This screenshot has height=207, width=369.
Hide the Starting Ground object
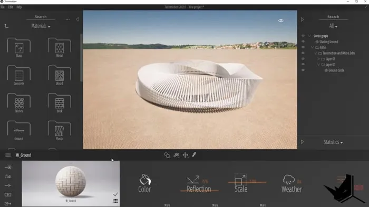[303, 42]
